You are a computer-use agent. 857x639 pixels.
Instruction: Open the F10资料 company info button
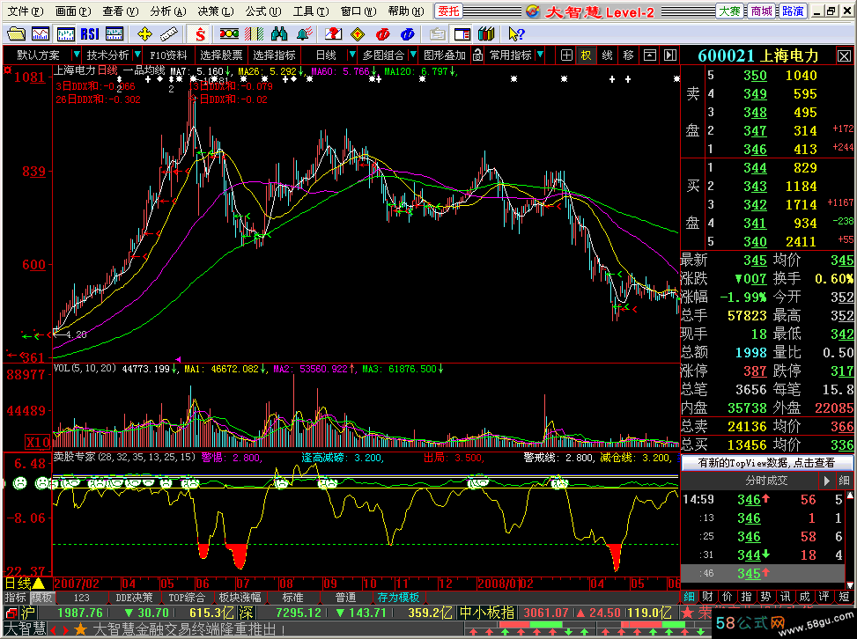point(168,55)
